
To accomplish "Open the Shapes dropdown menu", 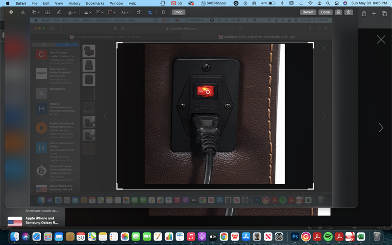I will [x=35, y=12].
